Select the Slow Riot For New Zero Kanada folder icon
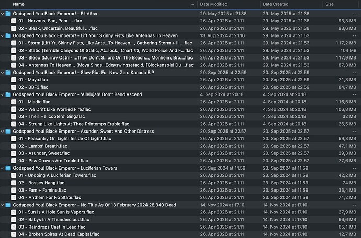This screenshot has width=361, height=238. pyautogui.click(x=8, y=73)
